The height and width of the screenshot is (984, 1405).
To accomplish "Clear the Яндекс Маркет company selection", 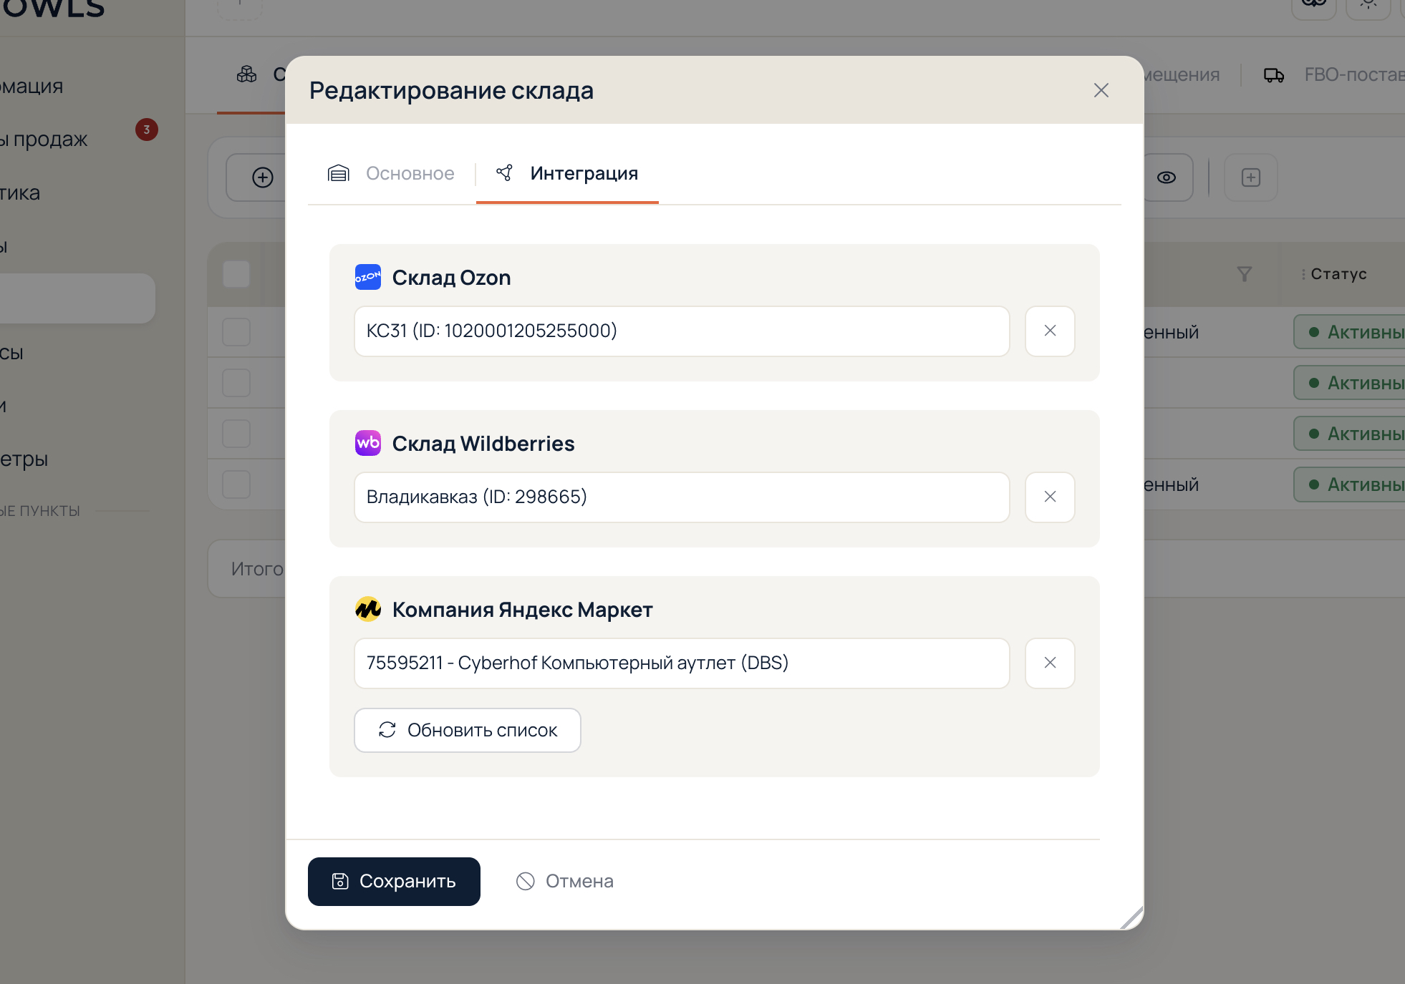I will pos(1050,663).
